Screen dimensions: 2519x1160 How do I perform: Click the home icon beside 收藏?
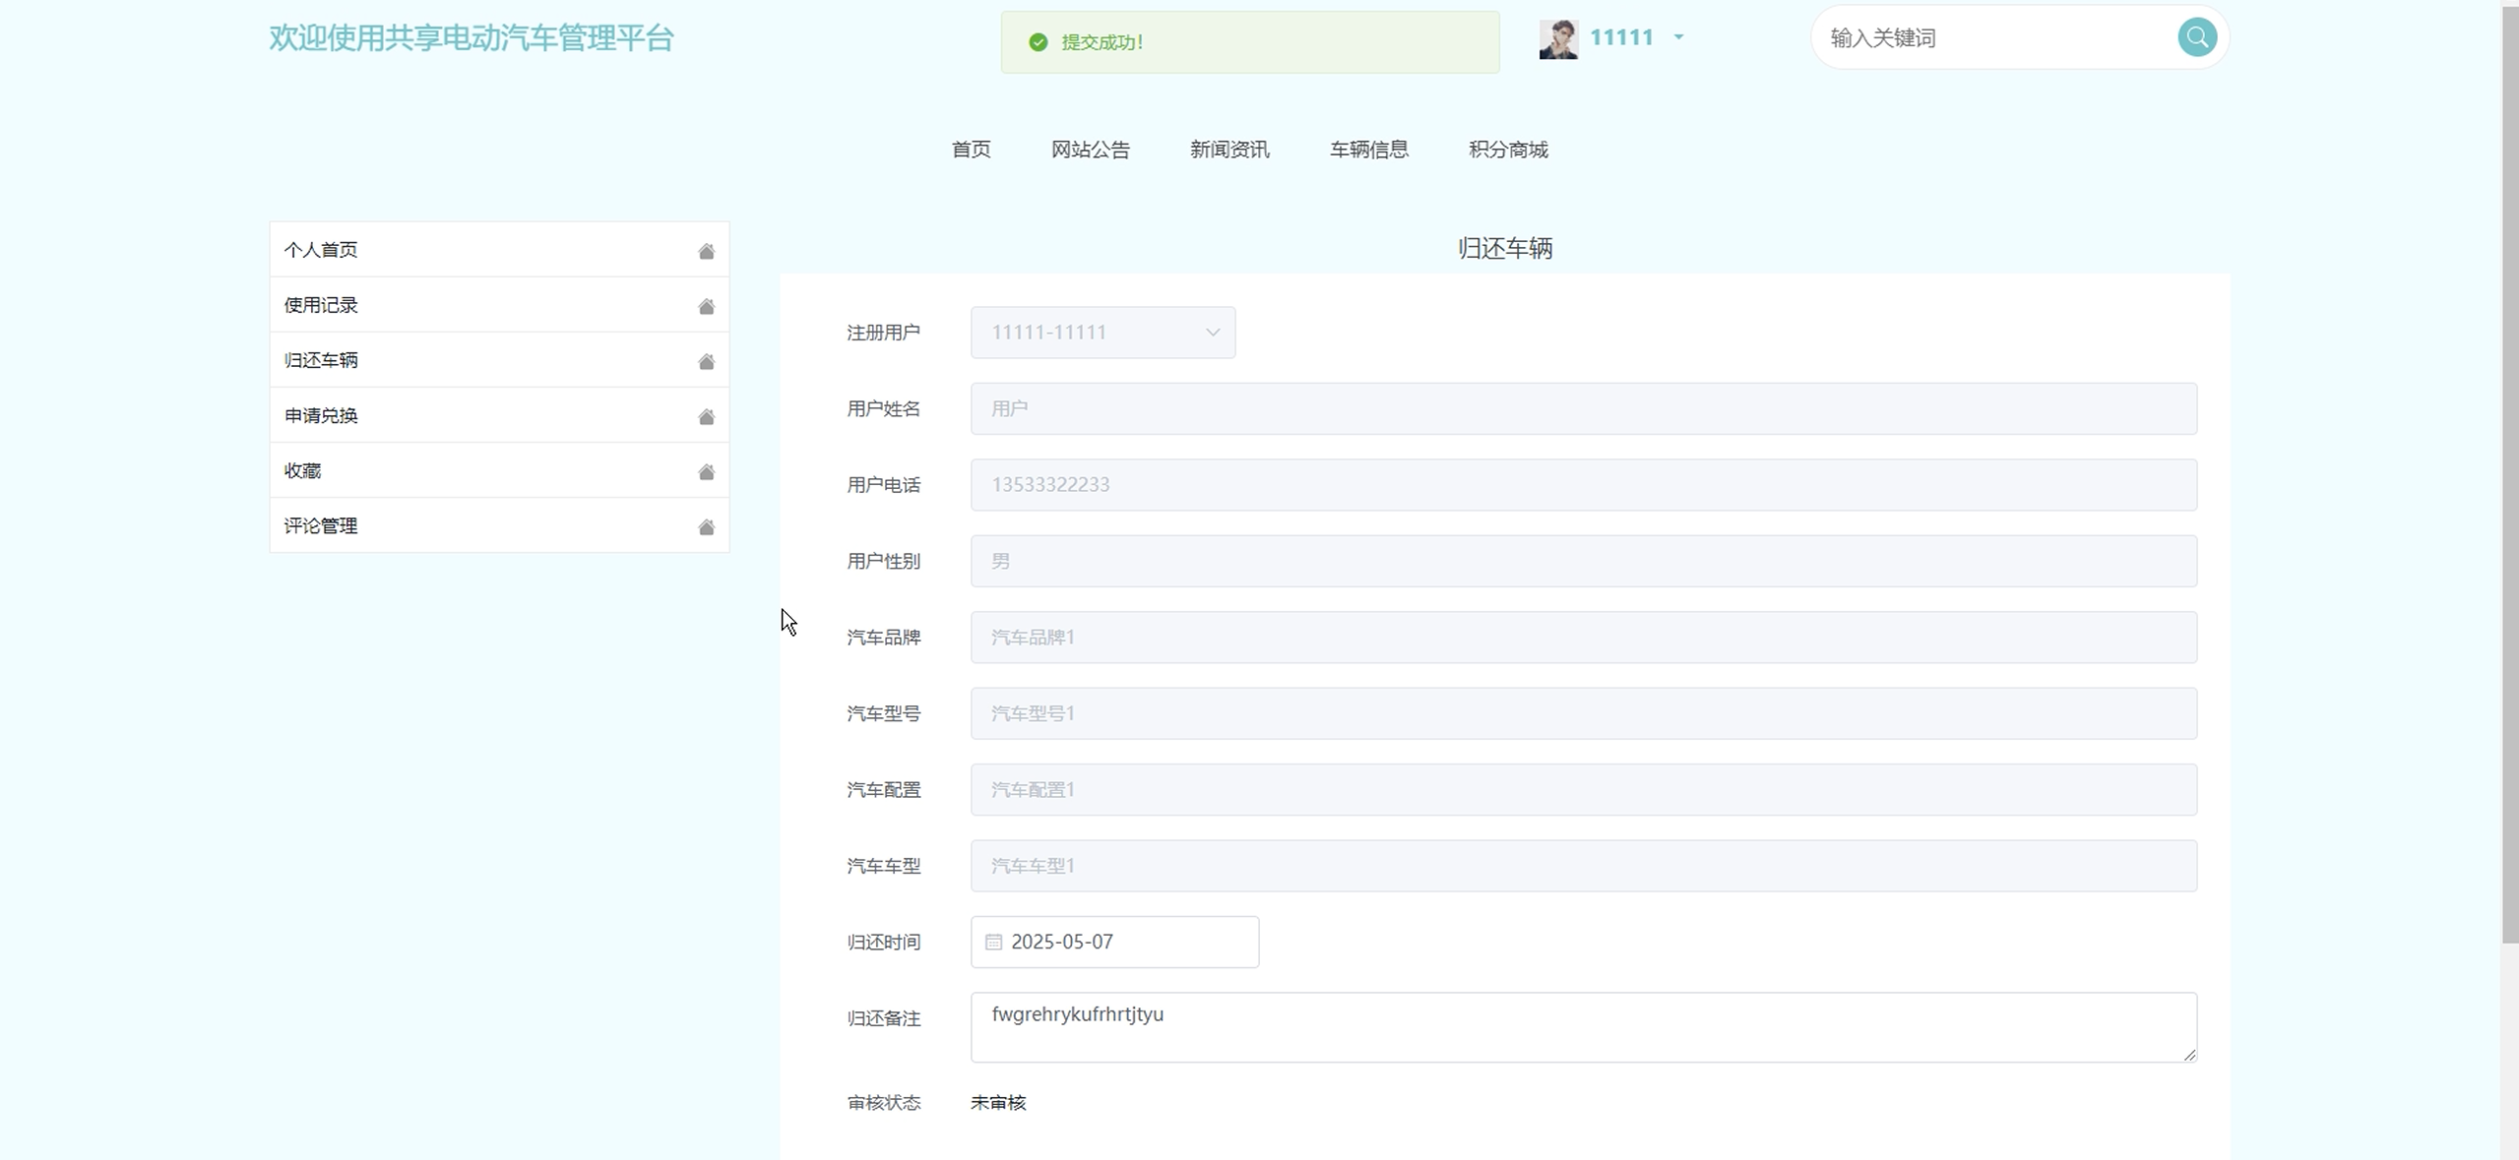click(x=706, y=471)
